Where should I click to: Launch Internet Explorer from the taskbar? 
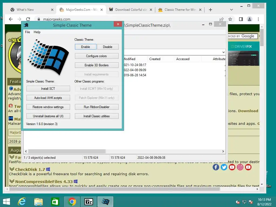pyautogui.click(x=22, y=202)
